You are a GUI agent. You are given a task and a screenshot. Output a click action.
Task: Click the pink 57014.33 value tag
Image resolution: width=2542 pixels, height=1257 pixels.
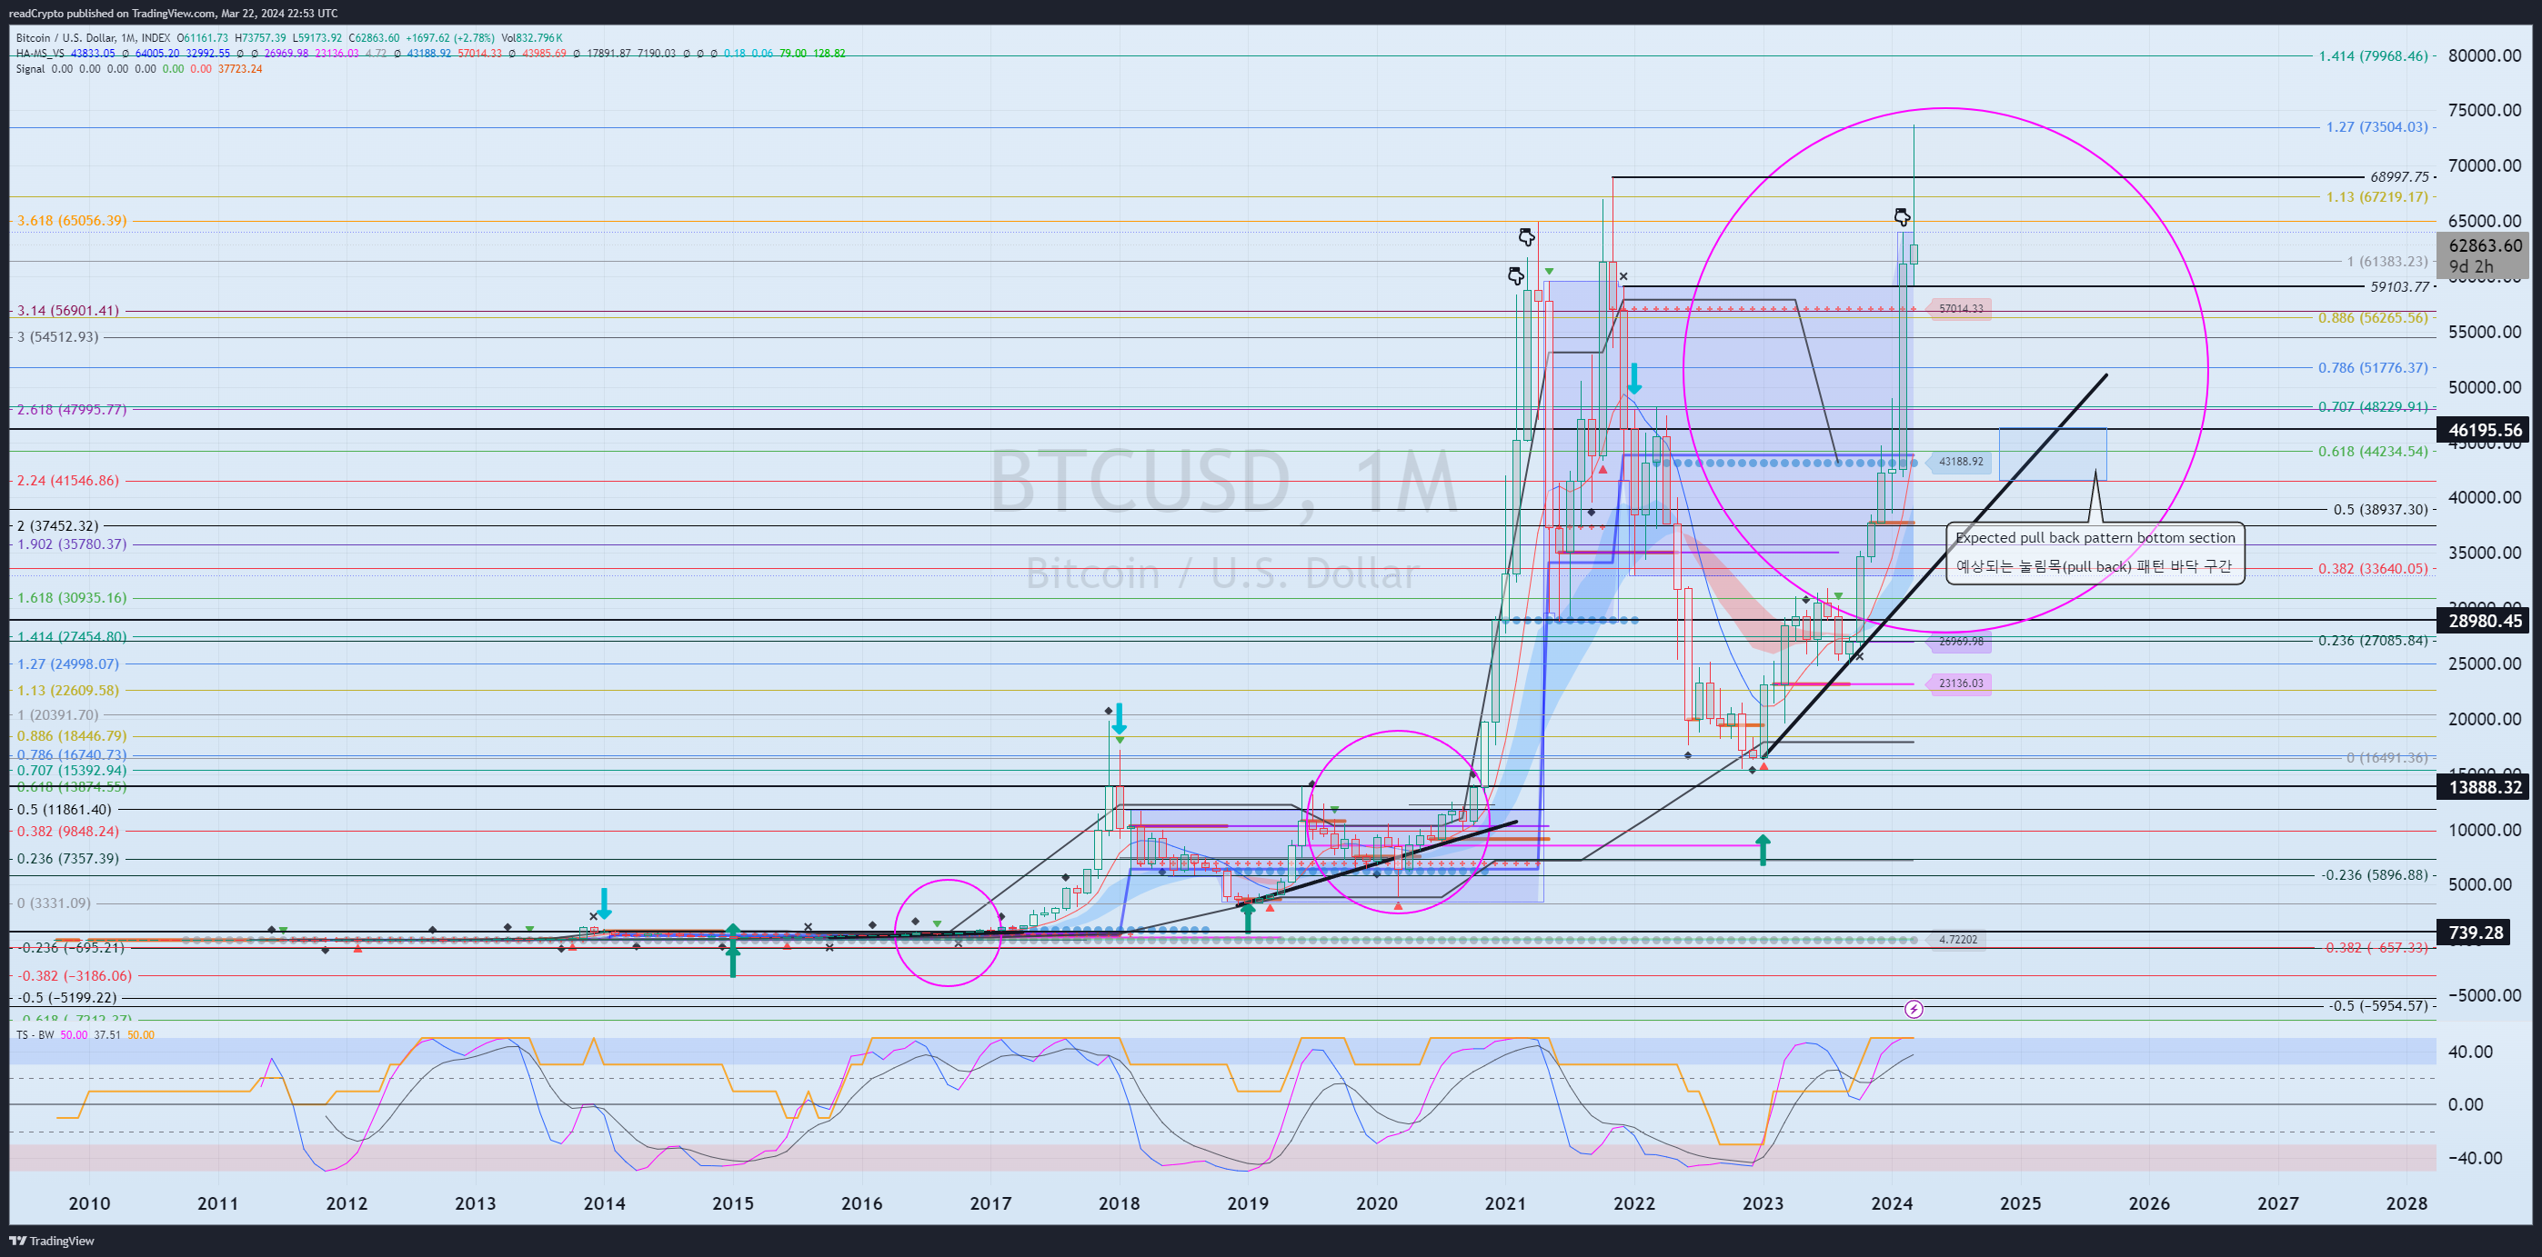[1960, 309]
